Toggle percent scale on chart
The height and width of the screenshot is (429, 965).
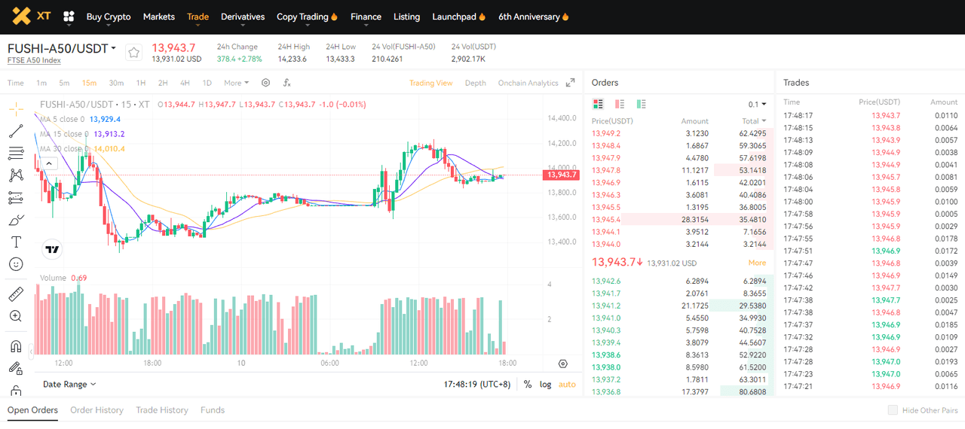[x=528, y=385]
